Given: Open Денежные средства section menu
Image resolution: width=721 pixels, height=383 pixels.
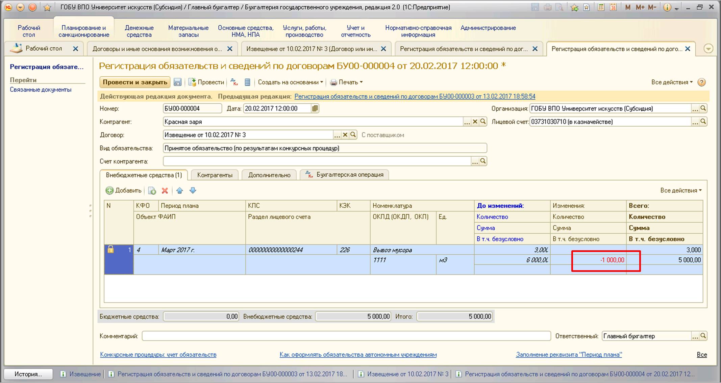Looking at the screenshot, I should pos(139,31).
